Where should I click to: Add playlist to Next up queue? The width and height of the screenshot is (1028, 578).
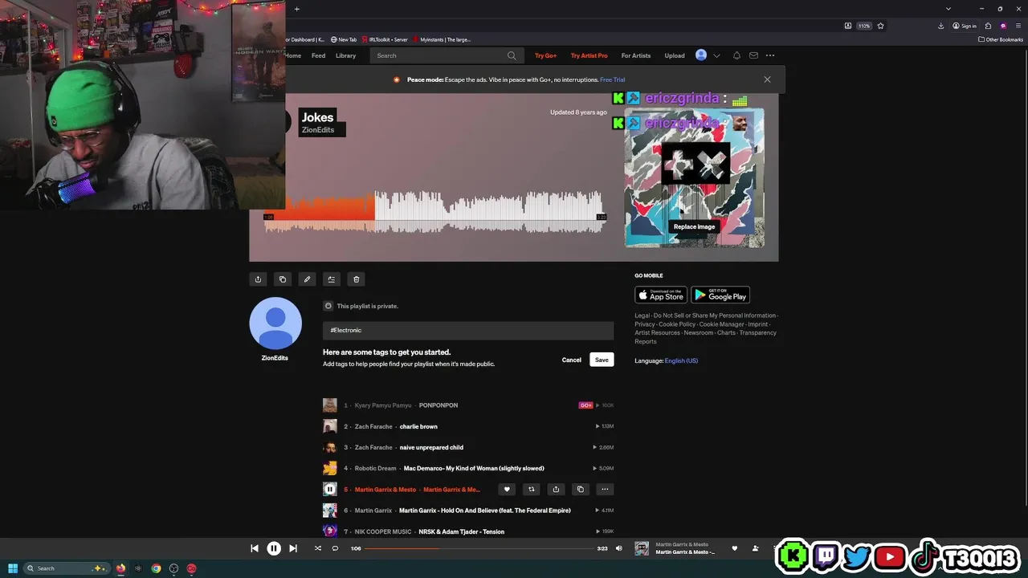332,279
